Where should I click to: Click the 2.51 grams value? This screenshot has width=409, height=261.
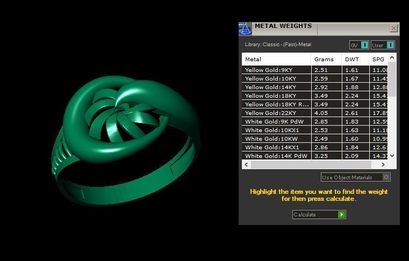point(321,70)
